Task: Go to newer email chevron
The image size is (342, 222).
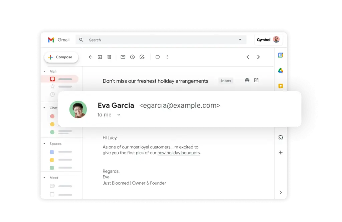Action: pyautogui.click(x=248, y=57)
